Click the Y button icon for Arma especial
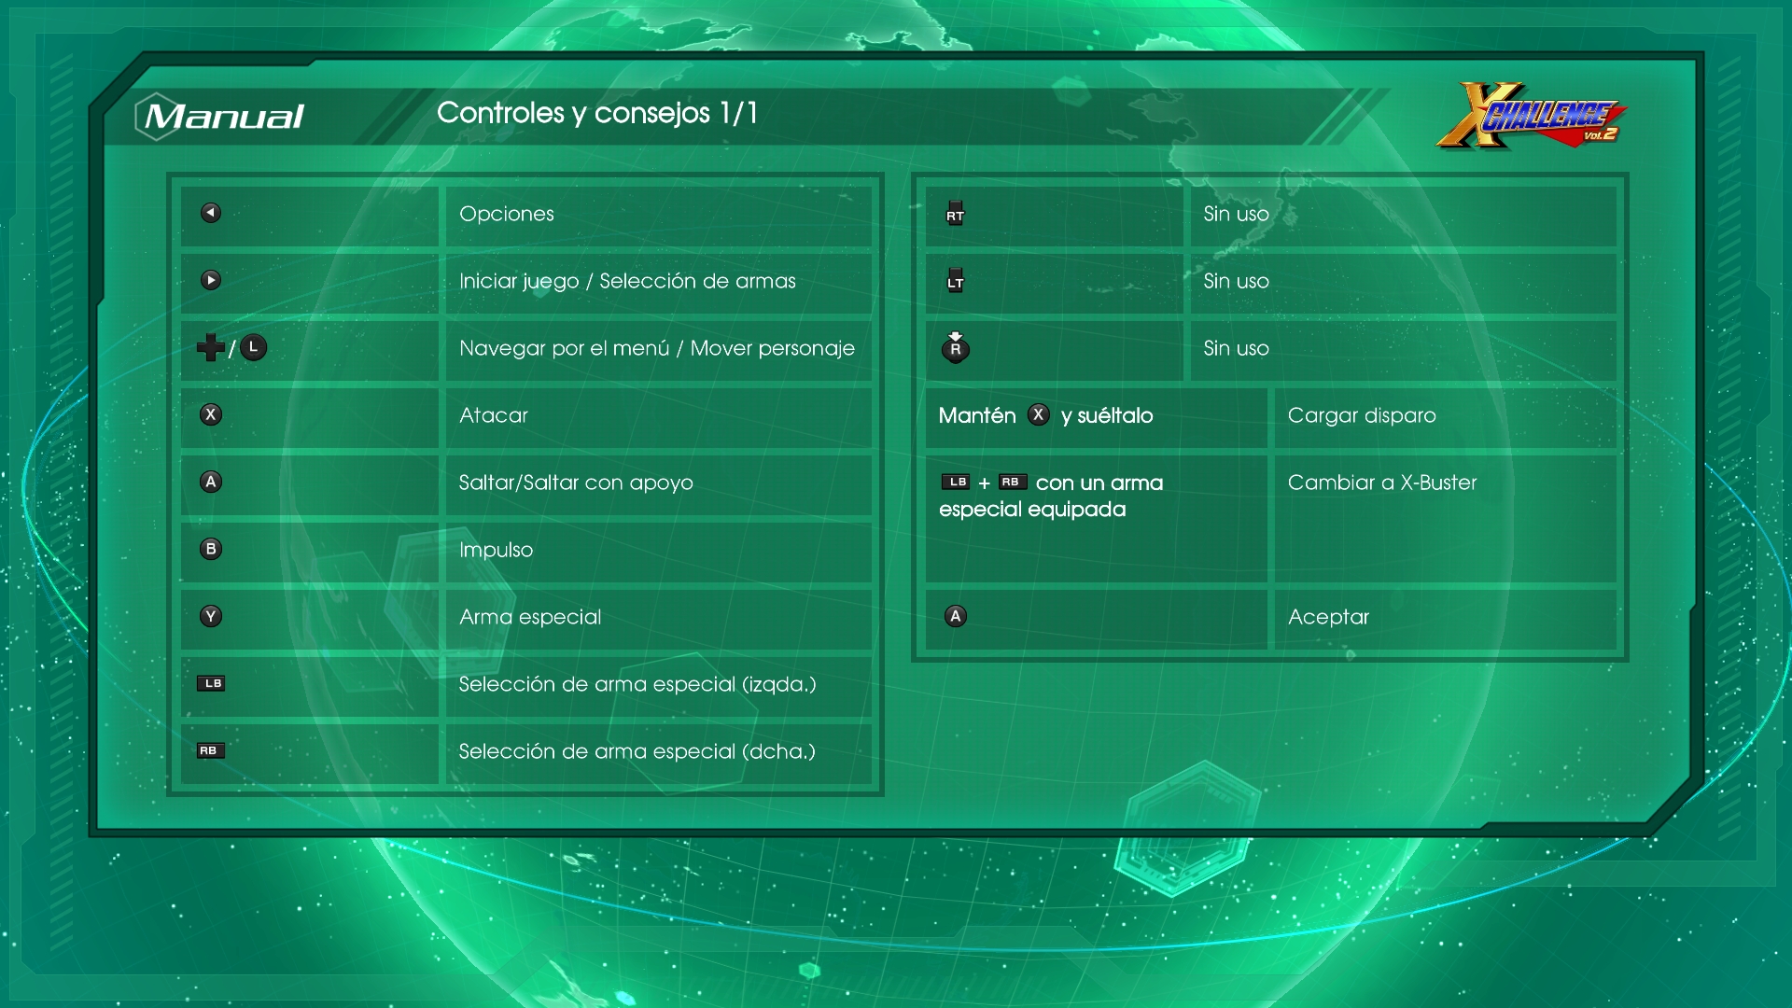Screen dimensions: 1792x1008 (x=211, y=616)
